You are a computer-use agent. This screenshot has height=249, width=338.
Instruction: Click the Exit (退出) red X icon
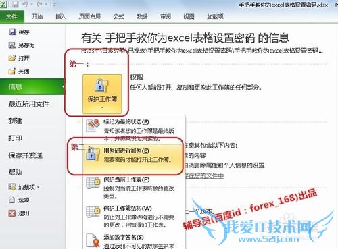pos(12,213)
